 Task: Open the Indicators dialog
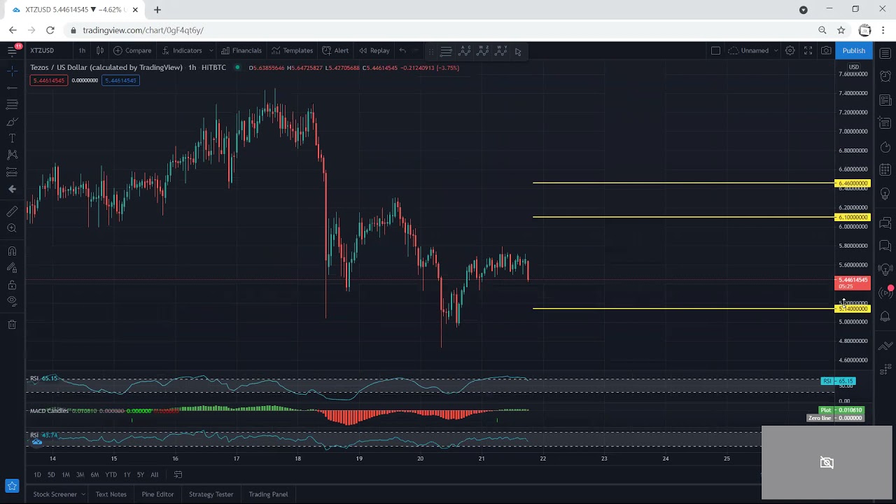click(x=182, y=50)
